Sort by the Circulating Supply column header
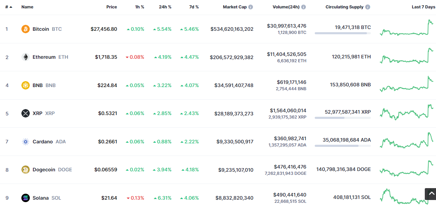This screenshot has height=207, width=436. pos(345,7)
